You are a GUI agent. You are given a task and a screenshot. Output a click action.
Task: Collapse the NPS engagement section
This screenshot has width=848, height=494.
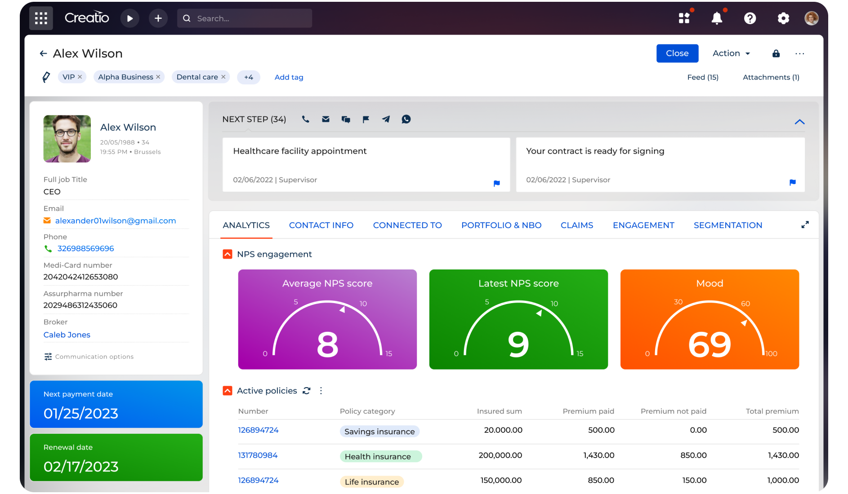pos(228,254)
